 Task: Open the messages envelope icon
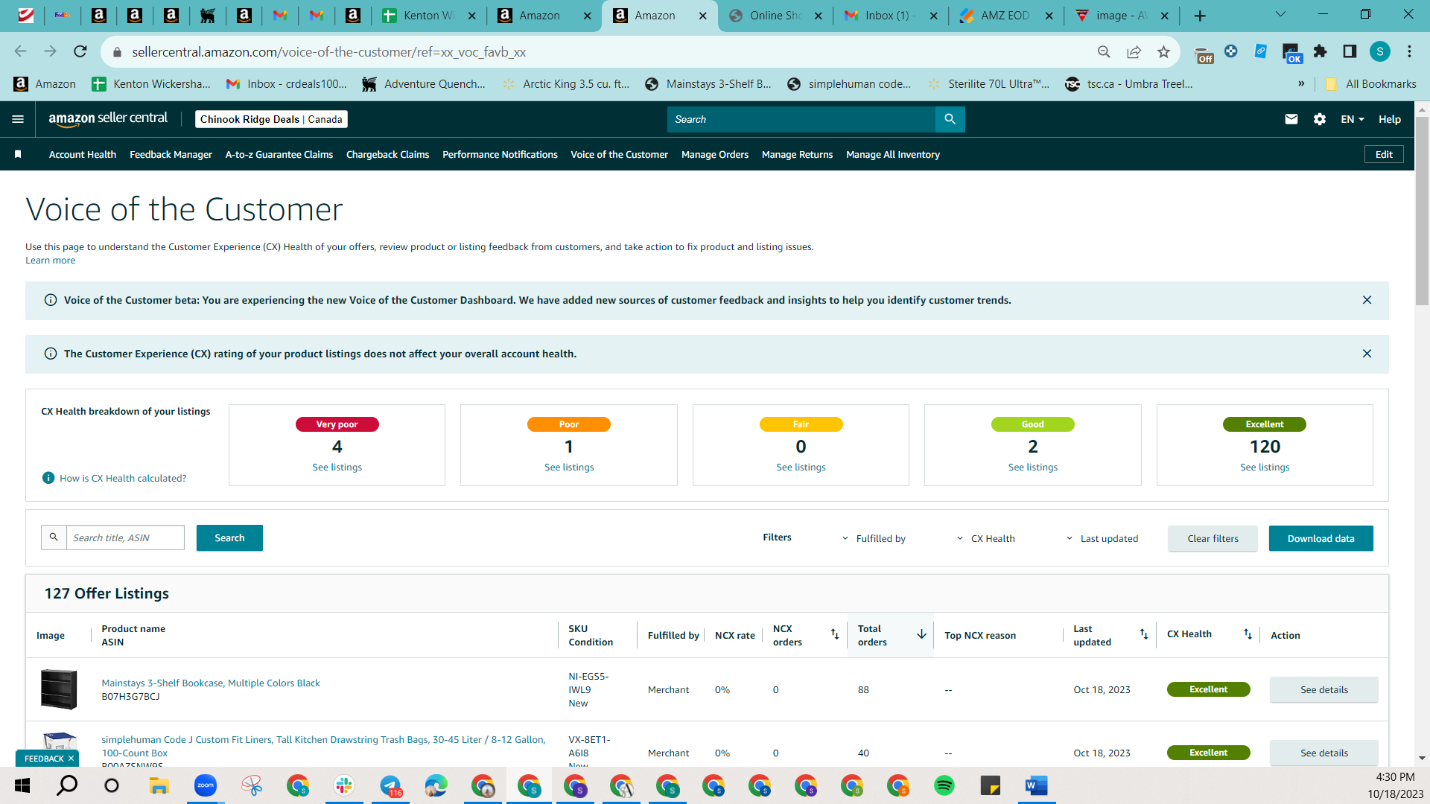pyautogui.click(x=1291, y=119)
